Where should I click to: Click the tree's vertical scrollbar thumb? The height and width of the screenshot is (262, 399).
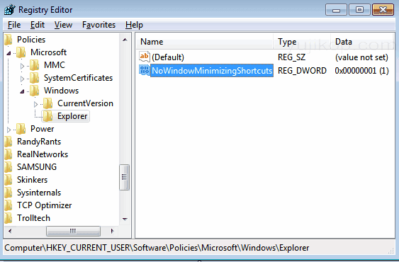pos(125,177)
